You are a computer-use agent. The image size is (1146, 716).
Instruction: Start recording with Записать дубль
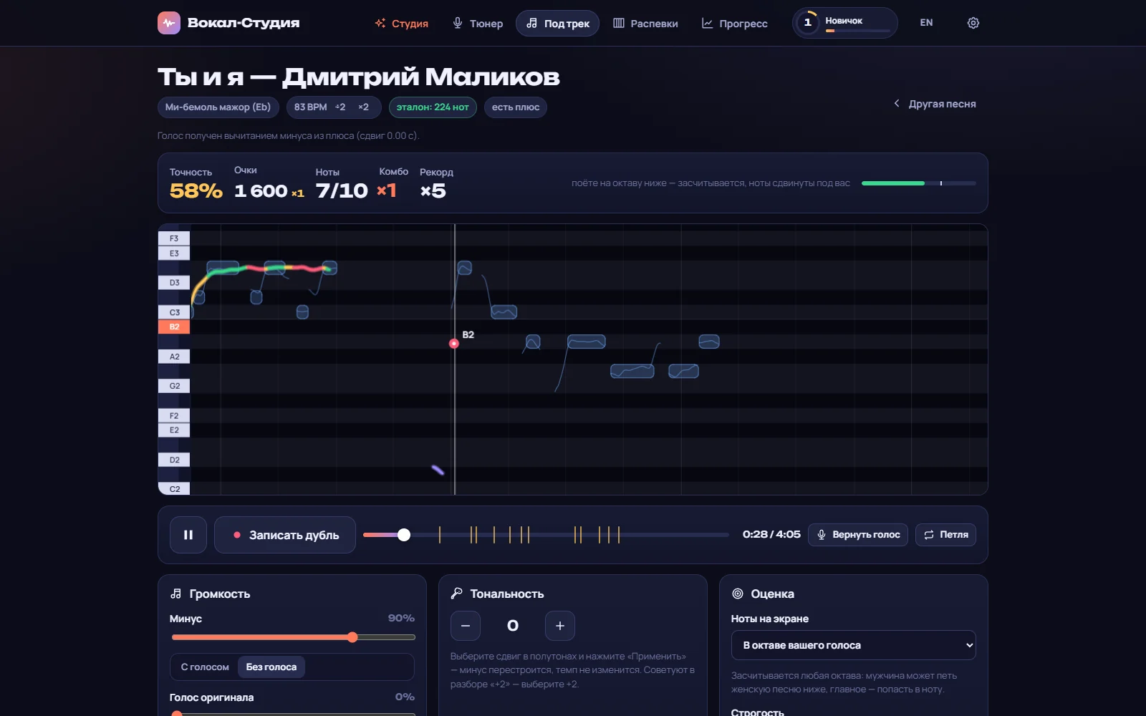coord(285,535)
